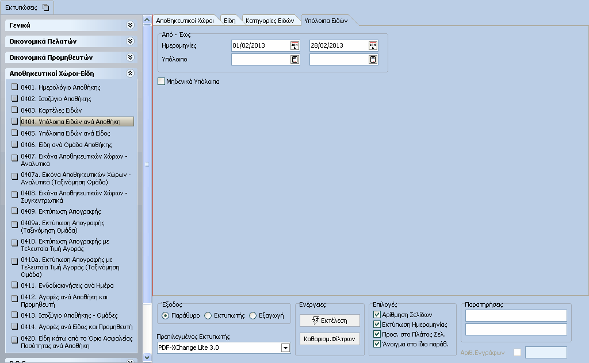589x363 pixels.
Task: Uncheck Αρίθμηση Σελίδων option
Action: [x=377, y=315]
